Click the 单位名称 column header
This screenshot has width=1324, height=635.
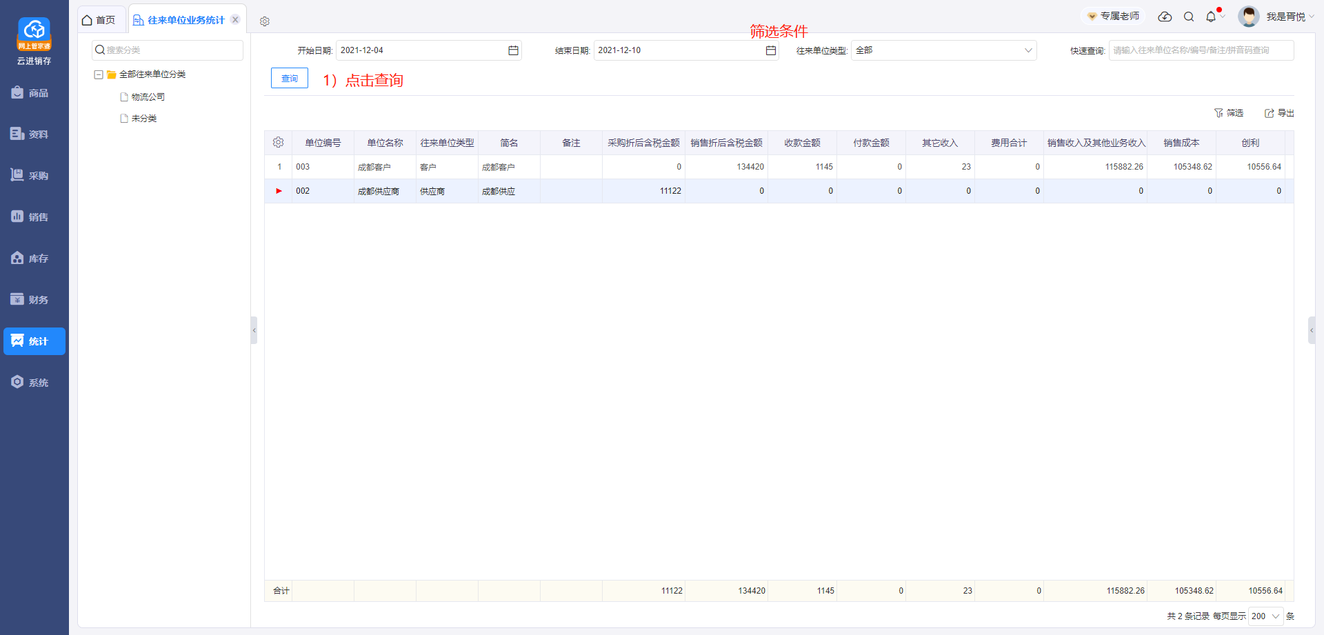[385, 143]
